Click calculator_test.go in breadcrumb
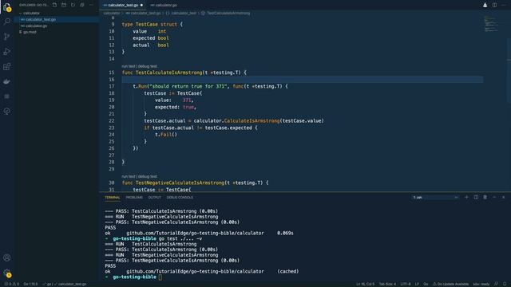Screen dimensions: 511x287 144,14
